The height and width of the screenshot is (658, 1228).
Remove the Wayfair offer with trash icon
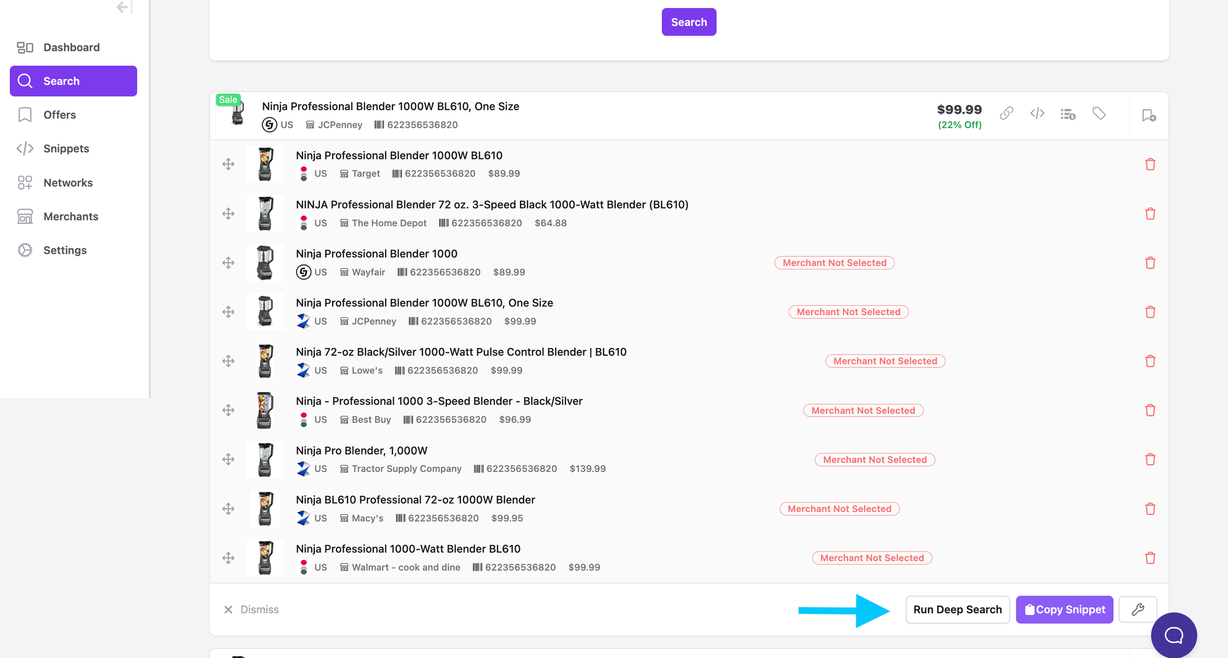point(1151,263)
